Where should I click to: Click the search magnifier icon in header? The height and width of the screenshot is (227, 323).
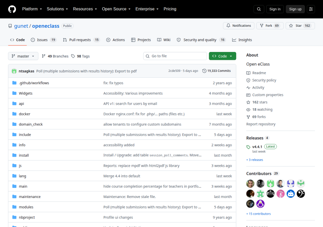pos(259,9)
